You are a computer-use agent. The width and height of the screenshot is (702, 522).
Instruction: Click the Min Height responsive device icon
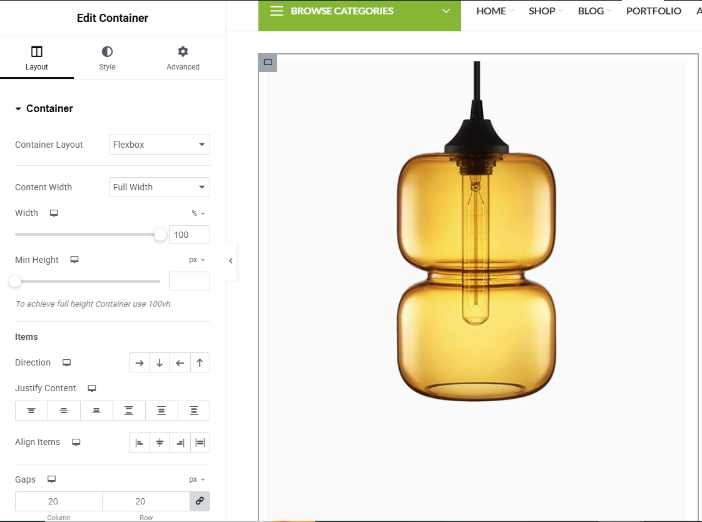point(74,260)
